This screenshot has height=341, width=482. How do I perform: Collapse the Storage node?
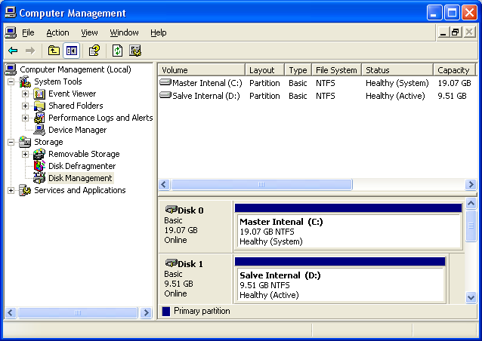click(11, 142)
